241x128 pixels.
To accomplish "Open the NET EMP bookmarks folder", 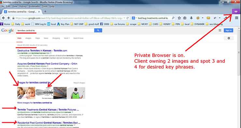I will coord(77,24).
